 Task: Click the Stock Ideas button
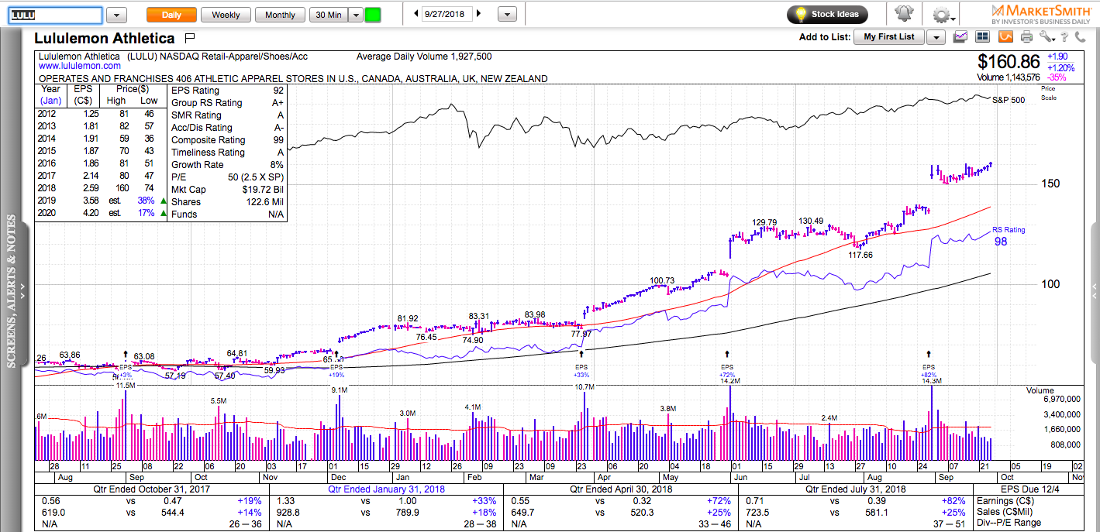(827, 14)
